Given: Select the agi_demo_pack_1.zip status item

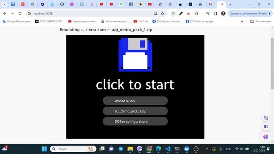Looking at the screenshot, I should (135, 111).
